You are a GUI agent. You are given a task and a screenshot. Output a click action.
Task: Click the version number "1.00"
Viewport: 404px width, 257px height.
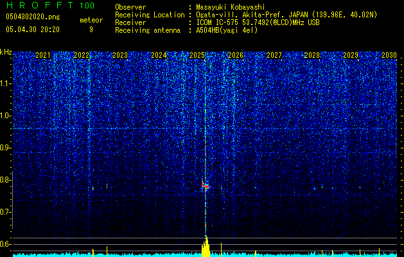(87, 6)
